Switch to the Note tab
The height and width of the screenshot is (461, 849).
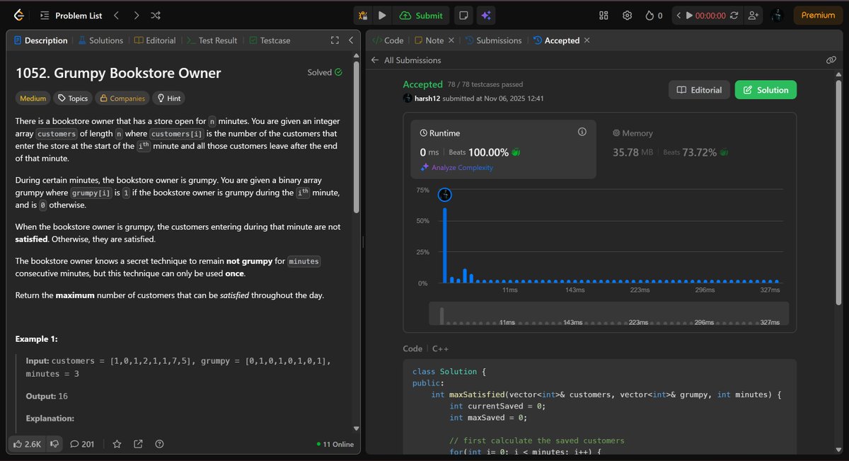429,40
